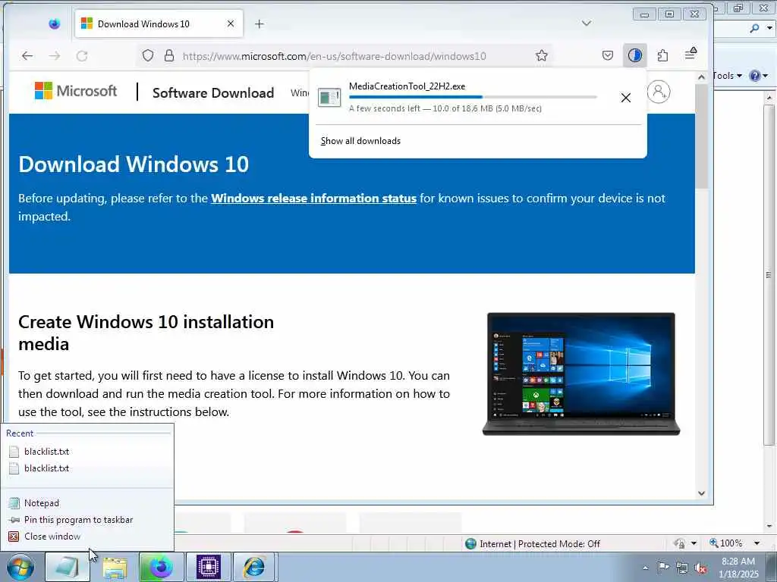Click the download progress bar

click(x=473, y=97)
